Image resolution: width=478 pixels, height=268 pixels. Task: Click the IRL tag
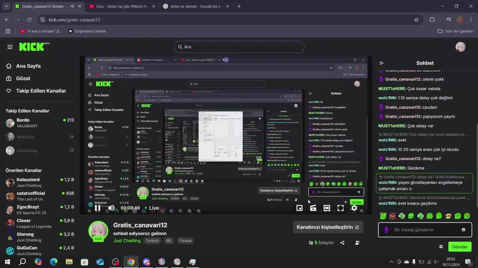pos(169,241)
